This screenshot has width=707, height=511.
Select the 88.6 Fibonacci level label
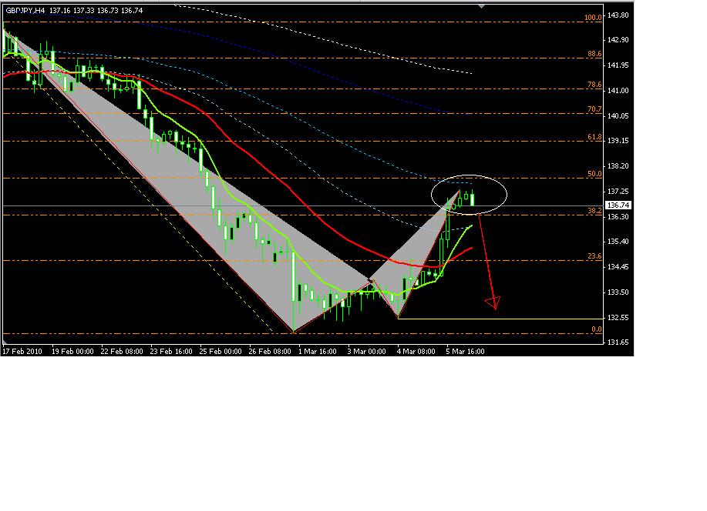[x=594, y=54]
